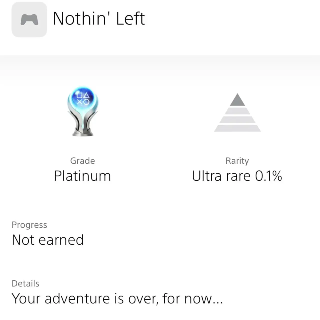The width and height of the screenshot is (320, 320).
Task: Click the Rarity label
Action: 237,161
